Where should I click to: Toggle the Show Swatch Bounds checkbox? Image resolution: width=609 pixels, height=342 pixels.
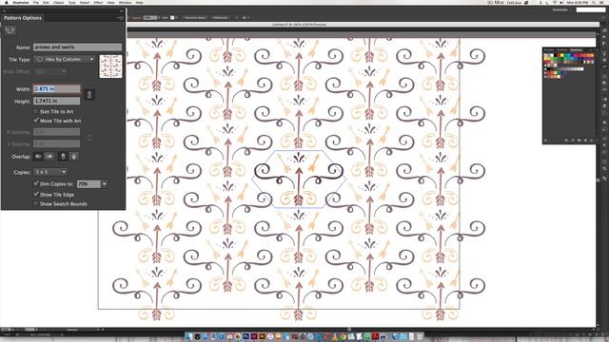(x=36, y=203)
